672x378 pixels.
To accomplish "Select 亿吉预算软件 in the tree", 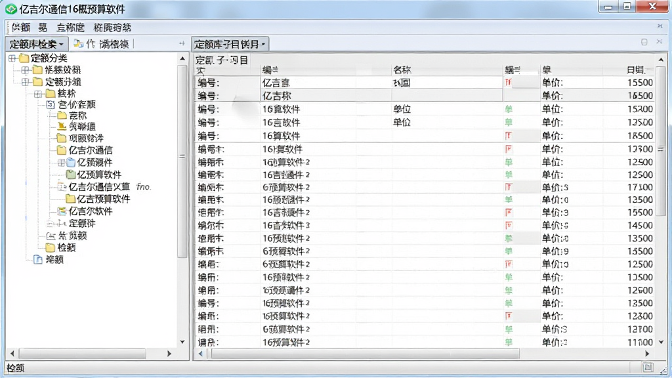I will click(104, 199).
